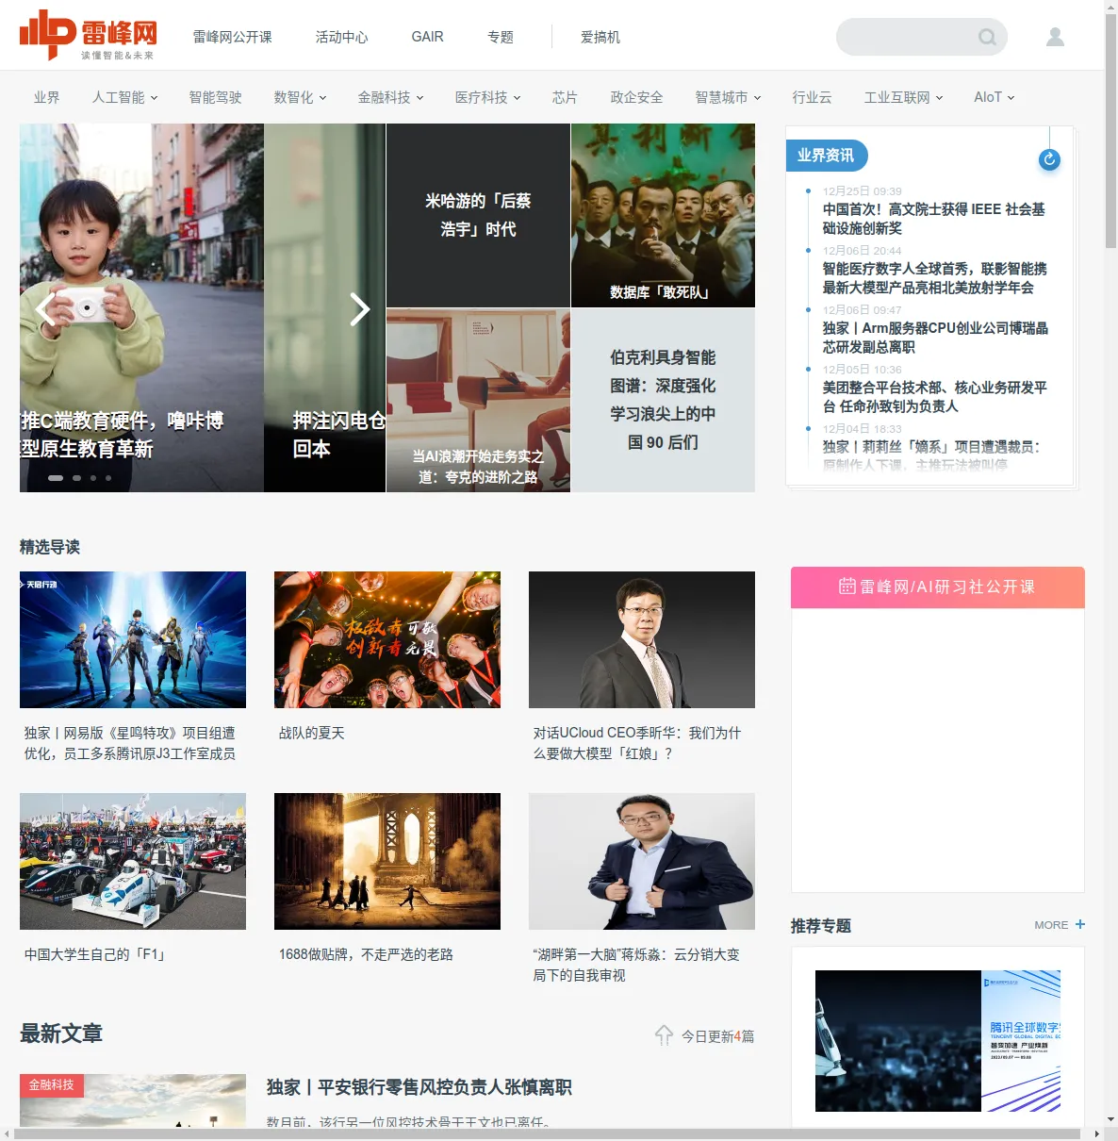
Task: Open tile 当AI浪潮开始走务实之道
Action: point(478,400)
